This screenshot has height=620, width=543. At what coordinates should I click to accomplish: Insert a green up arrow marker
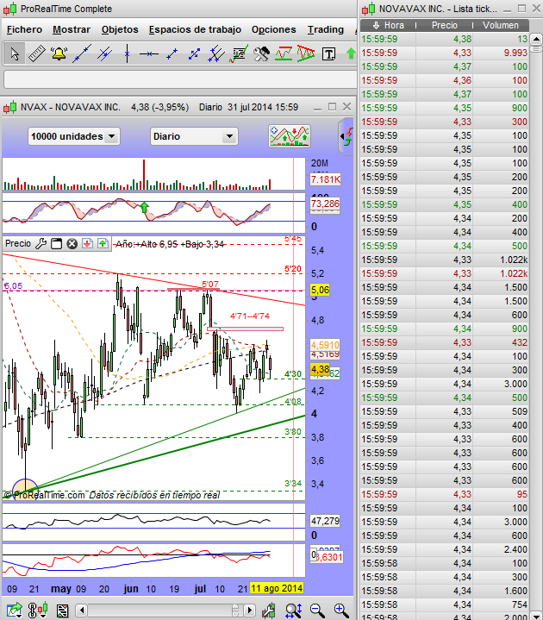[351, 53]
